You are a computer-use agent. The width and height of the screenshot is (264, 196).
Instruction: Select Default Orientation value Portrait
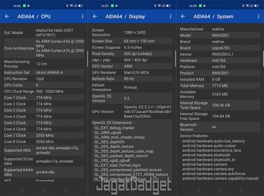click(130, 87)
